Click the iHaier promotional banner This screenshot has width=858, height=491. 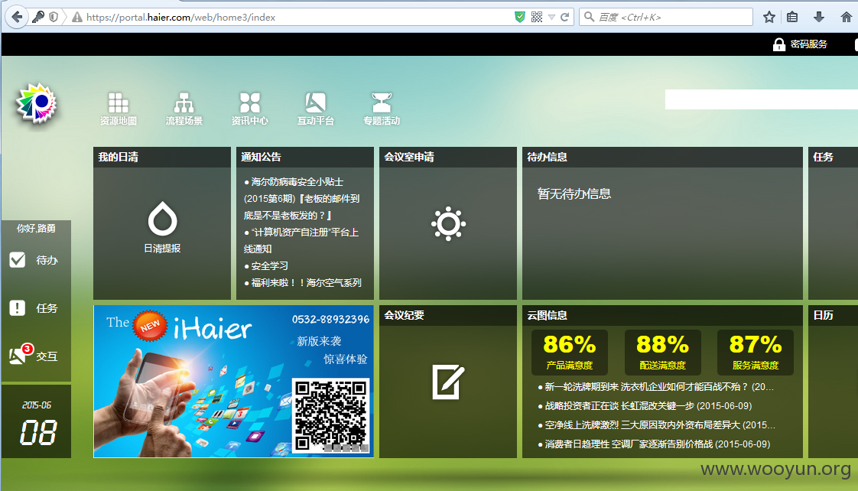click(x=234, y=382)
